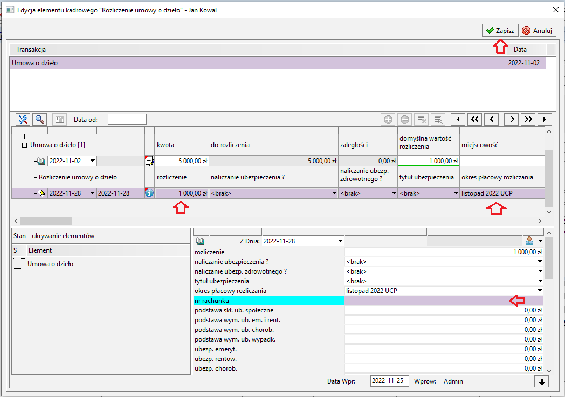Open the 2022-11-28 date dropdown in grid

(x=93, y=193)
